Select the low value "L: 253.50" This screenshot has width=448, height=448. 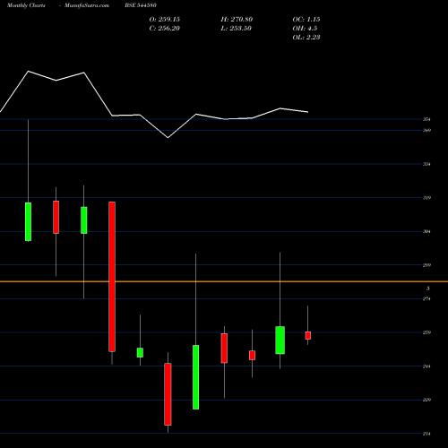(x=237, y=29)
